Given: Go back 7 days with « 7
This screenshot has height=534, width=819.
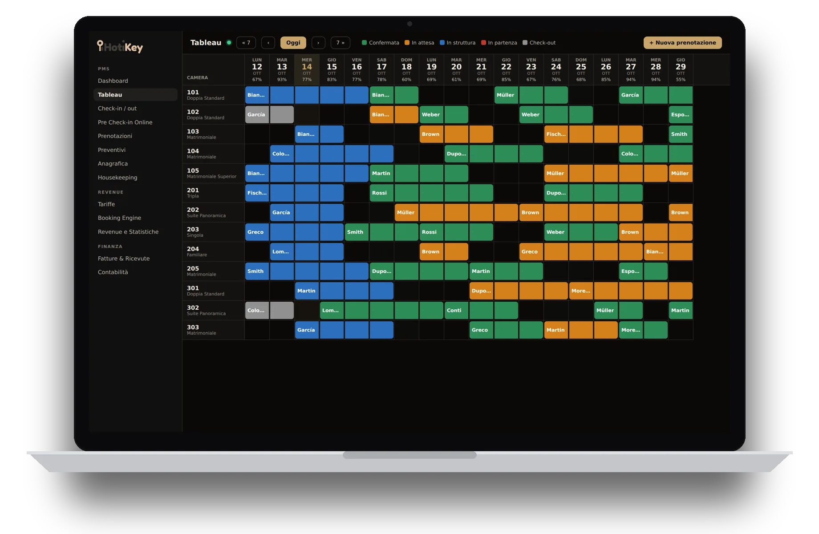Looking at the screenshot, I should coord(246,43).
